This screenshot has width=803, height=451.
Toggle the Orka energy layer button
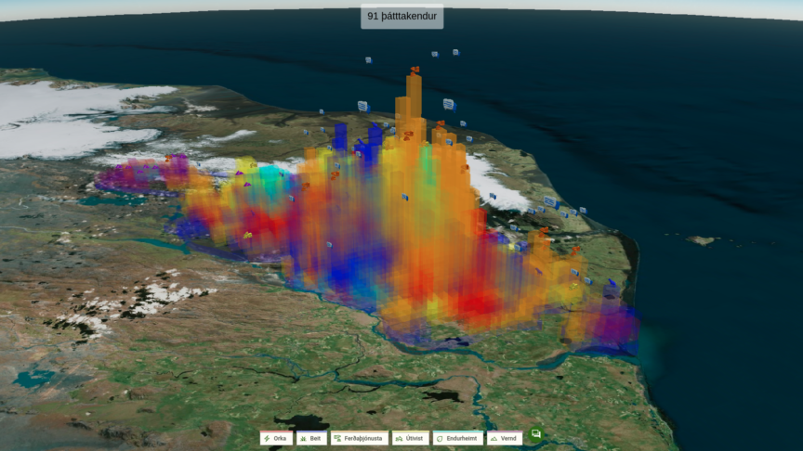coord(276,438)
